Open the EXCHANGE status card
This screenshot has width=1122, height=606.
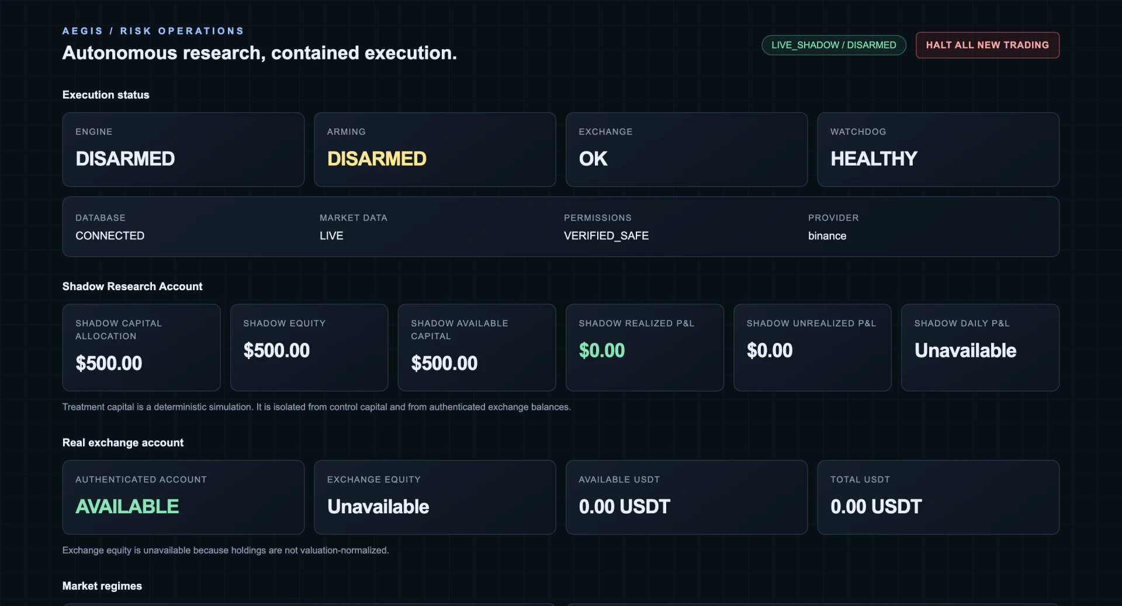(x=687, y=149)
